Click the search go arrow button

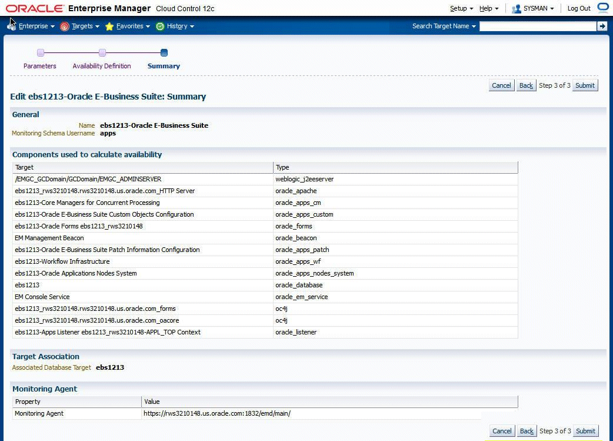tap(602, 26)
